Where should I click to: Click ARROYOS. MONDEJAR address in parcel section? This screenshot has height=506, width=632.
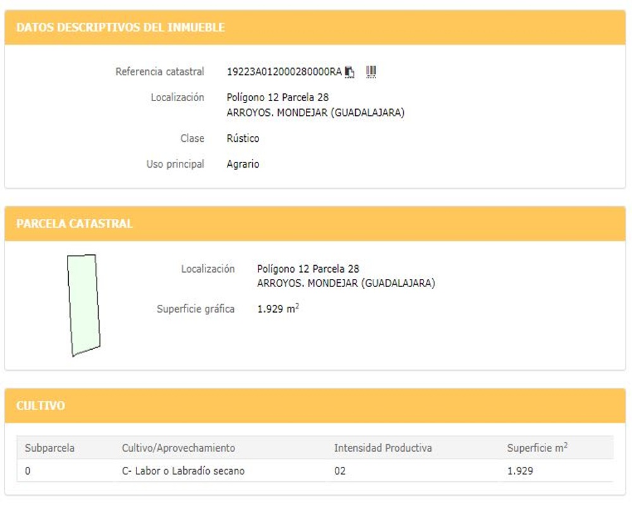coord(346,283)
